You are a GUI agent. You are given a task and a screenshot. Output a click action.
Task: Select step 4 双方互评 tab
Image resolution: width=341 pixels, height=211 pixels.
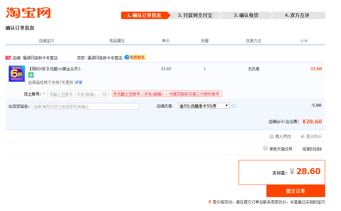coord(297,16)
